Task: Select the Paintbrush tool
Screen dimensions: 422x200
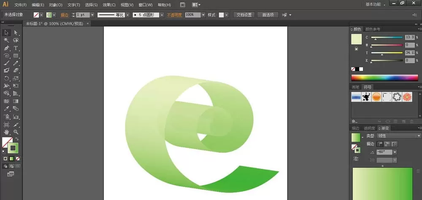Action: (x=6, y=63)
